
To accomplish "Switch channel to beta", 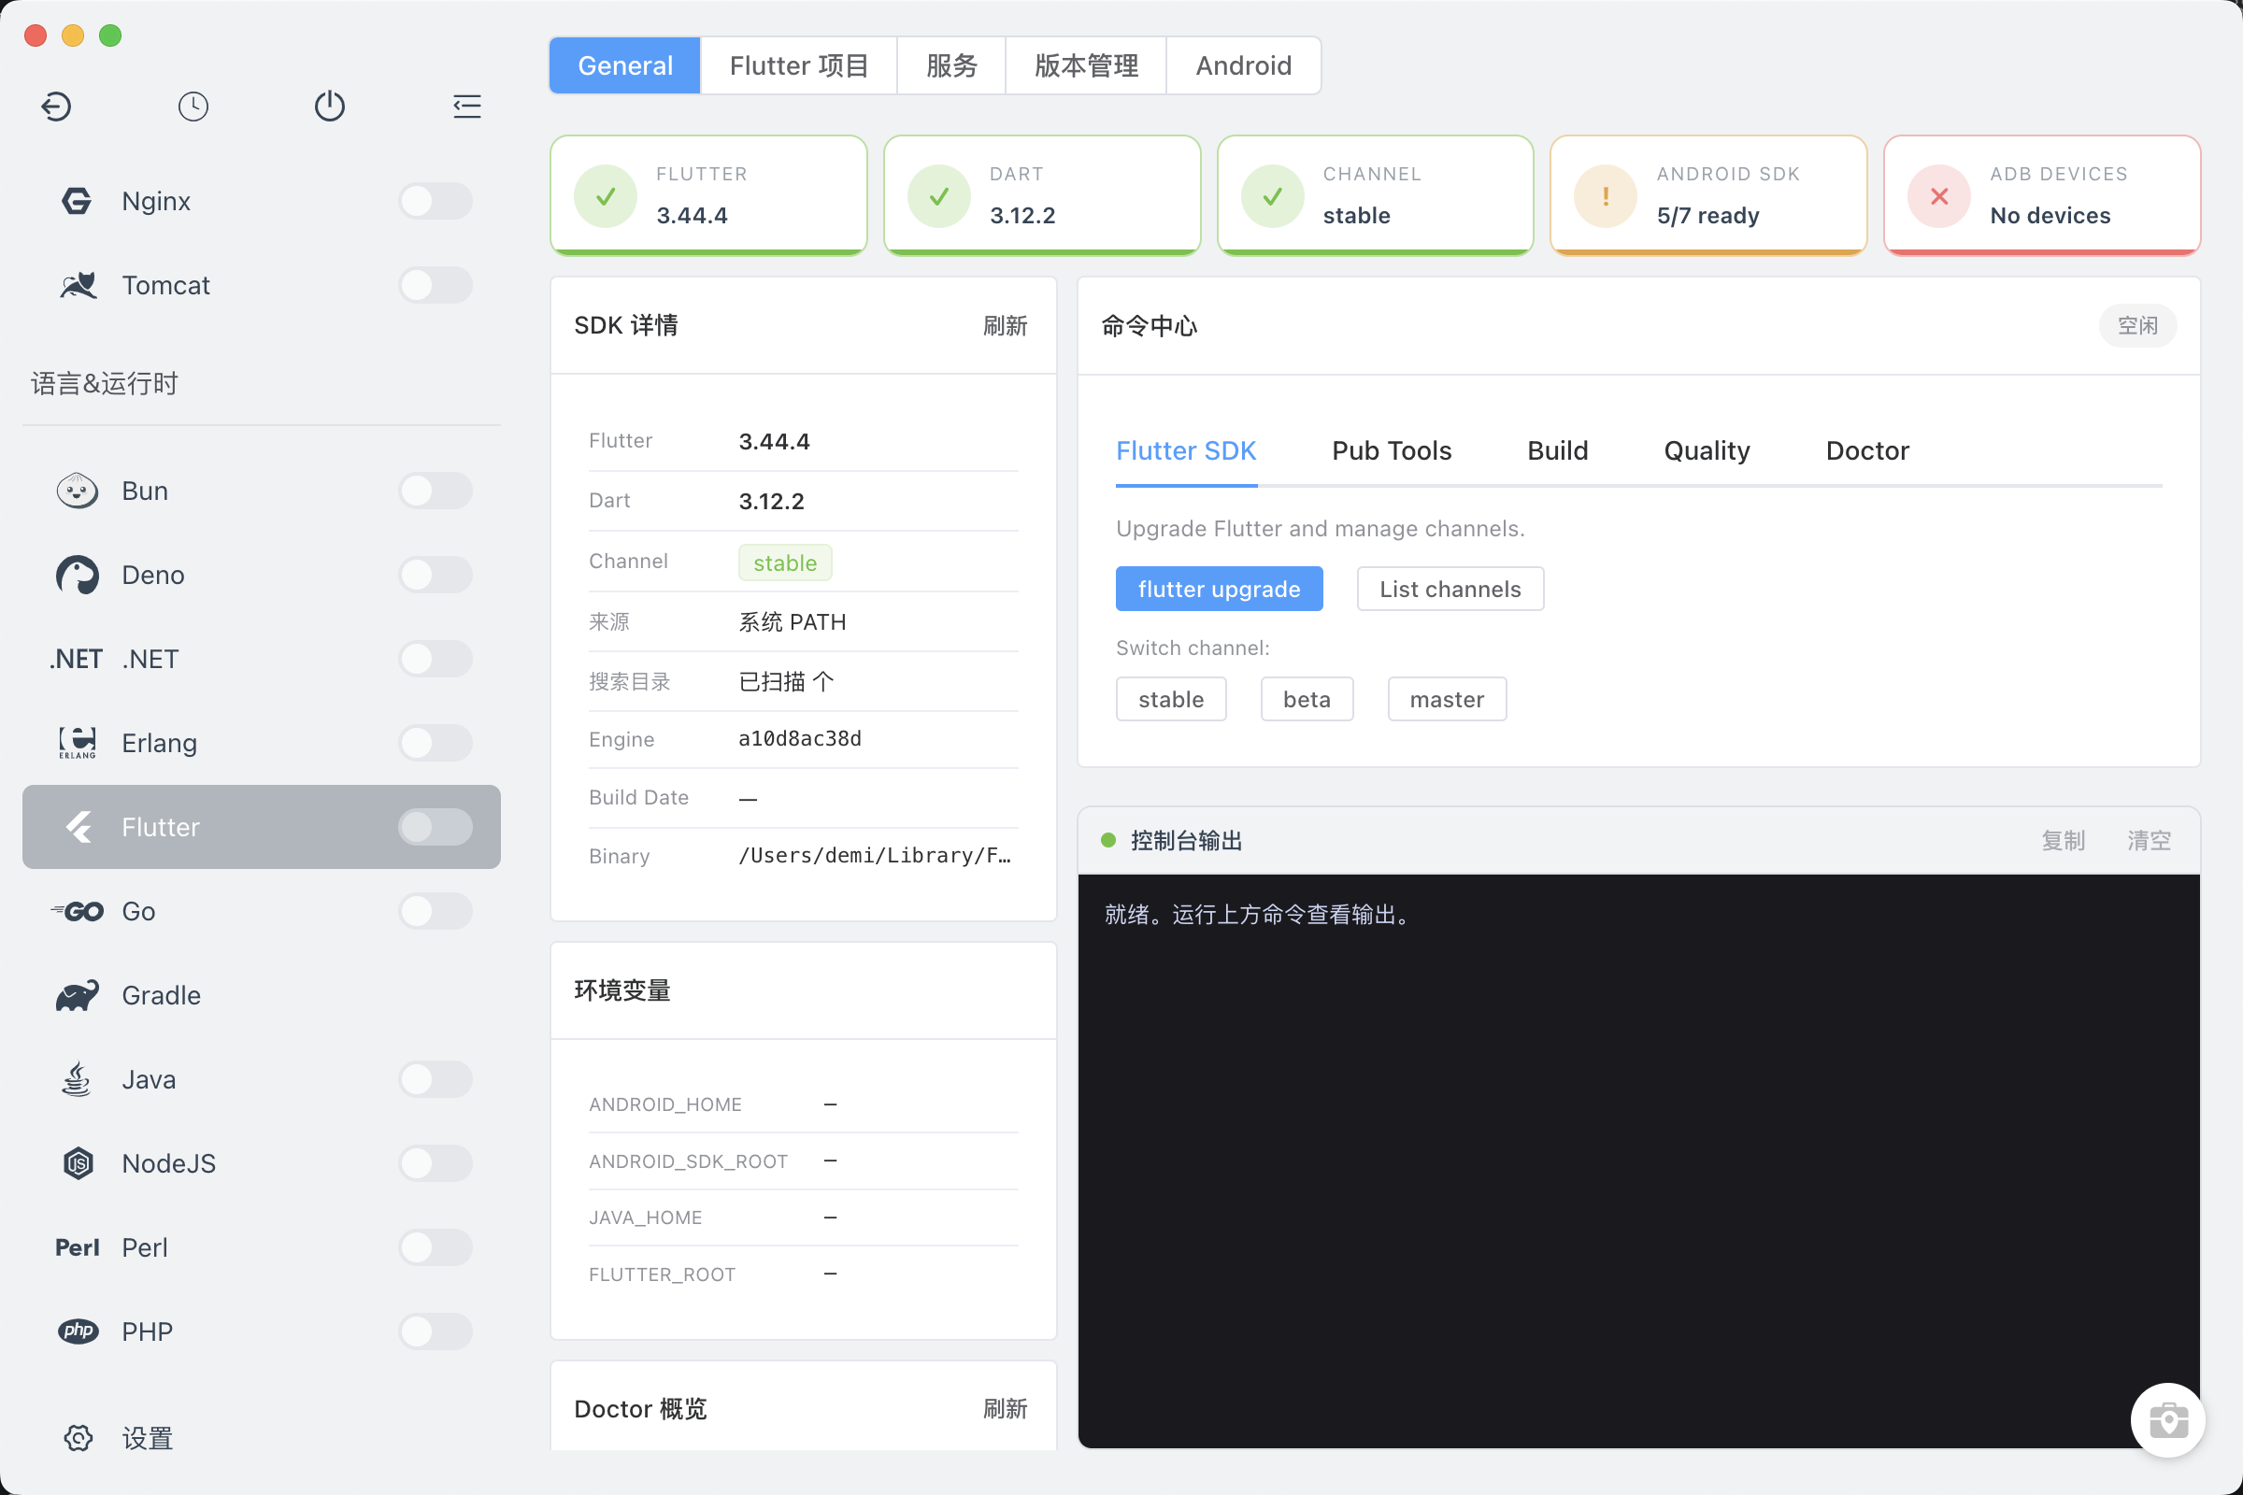I will (1307, 700).
